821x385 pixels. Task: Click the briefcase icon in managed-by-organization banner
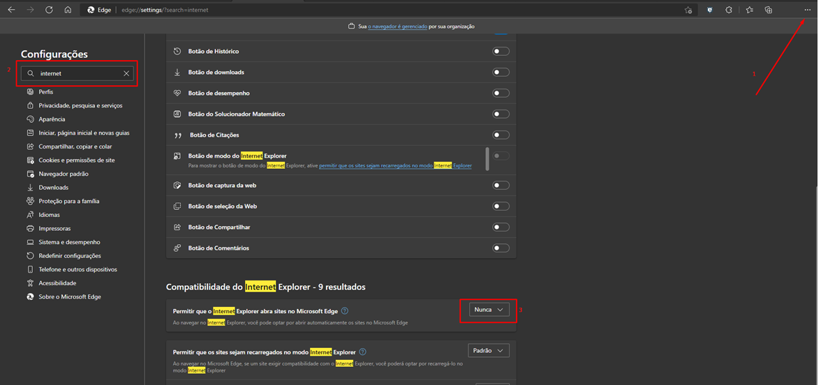(352, 27)
